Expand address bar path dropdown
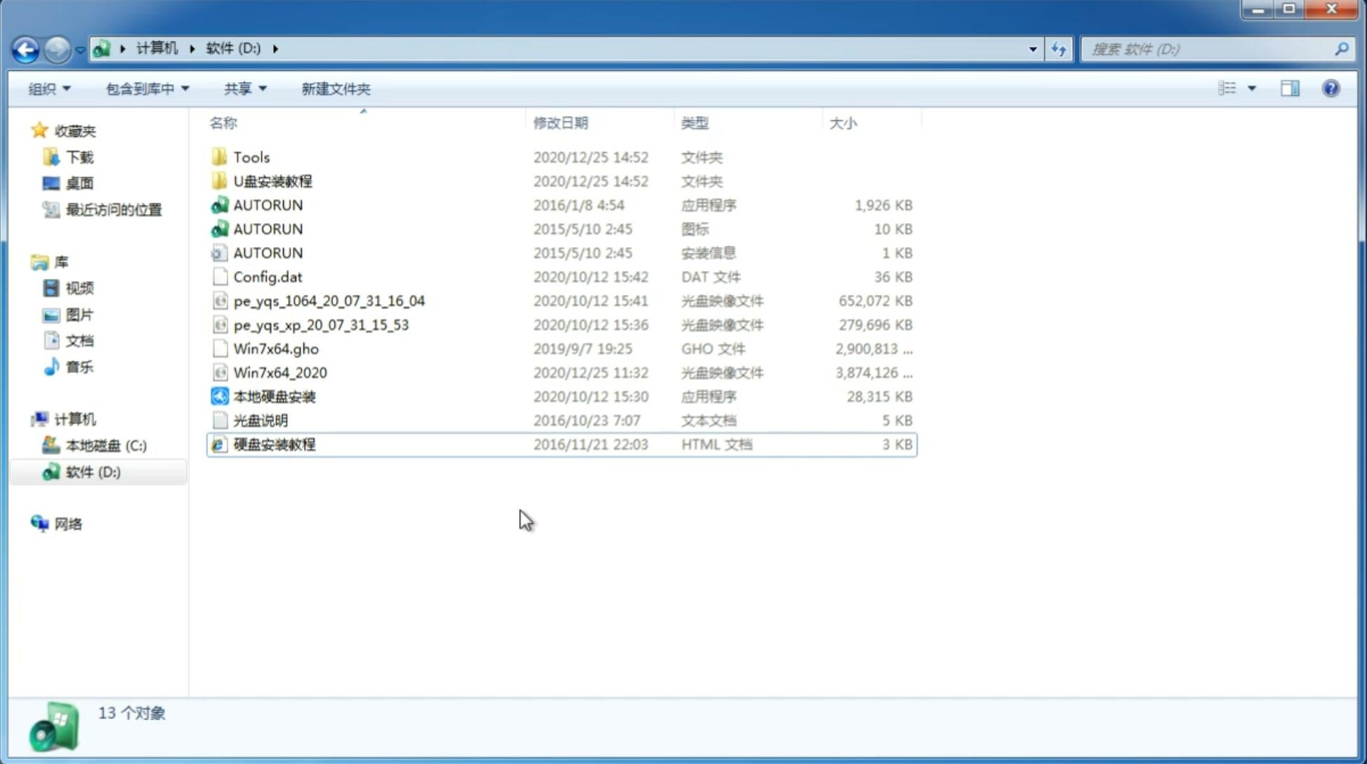This screenshot has height=764, width=1367. pos(1032,48)
